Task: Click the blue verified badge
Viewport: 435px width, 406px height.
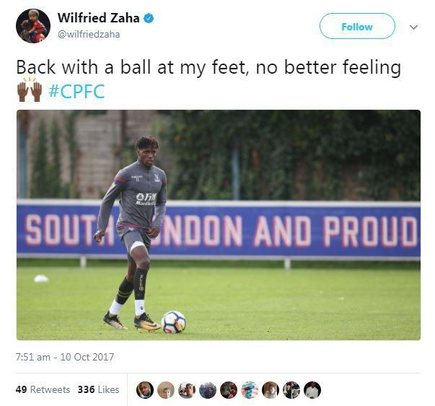Action: click(149, 18)
